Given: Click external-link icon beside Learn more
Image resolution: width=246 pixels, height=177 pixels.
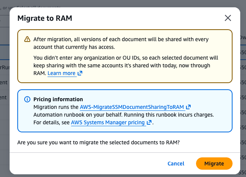Looking at the screenshot, I should [80, 73].
